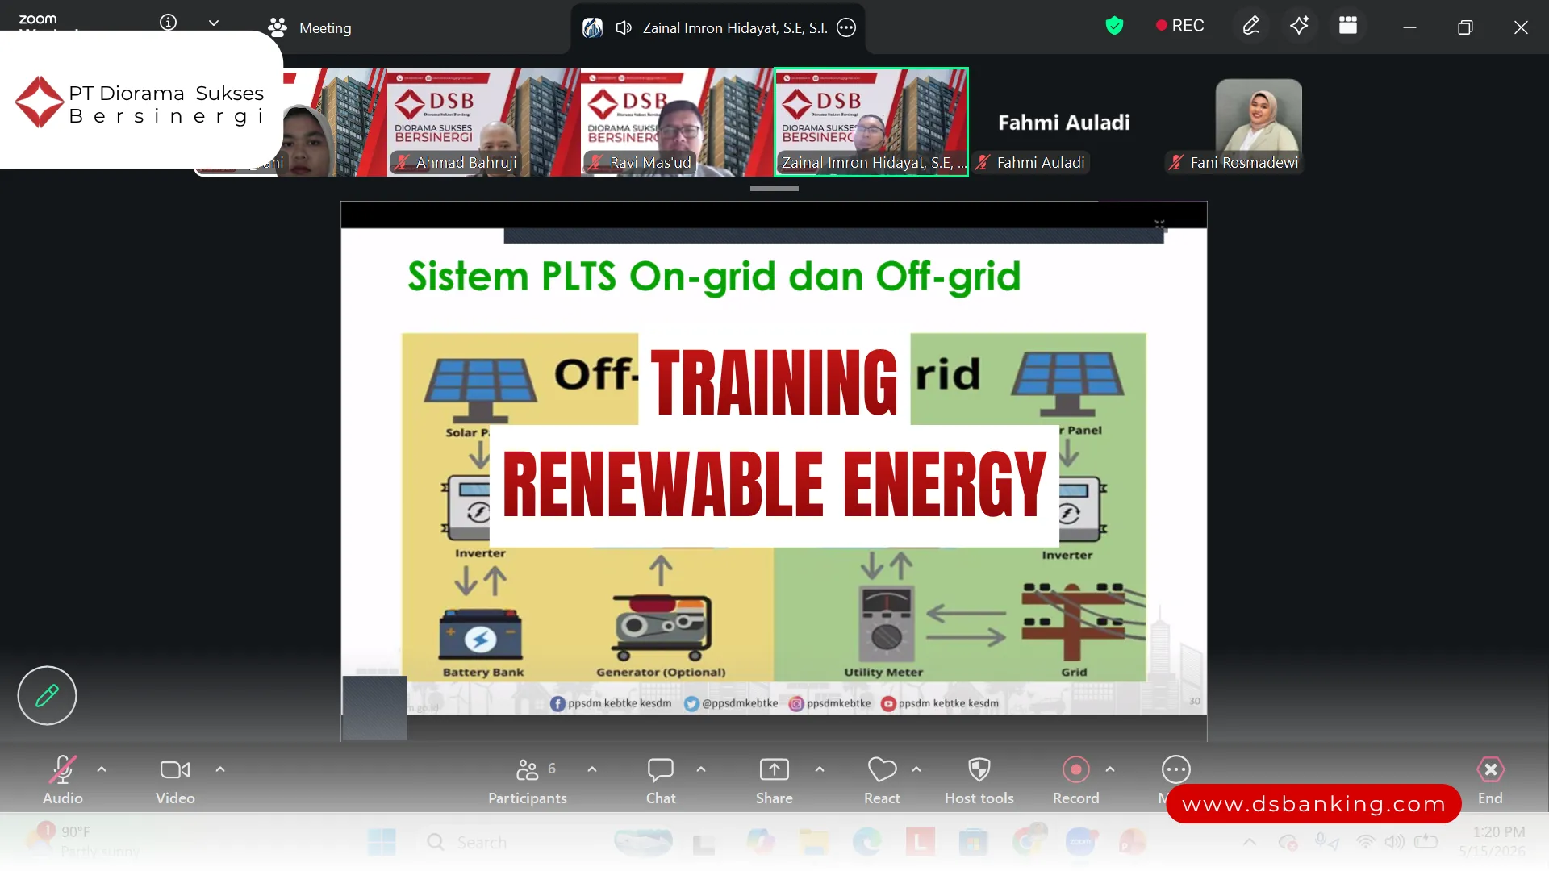Open the meeting information icon

[168, 22]
